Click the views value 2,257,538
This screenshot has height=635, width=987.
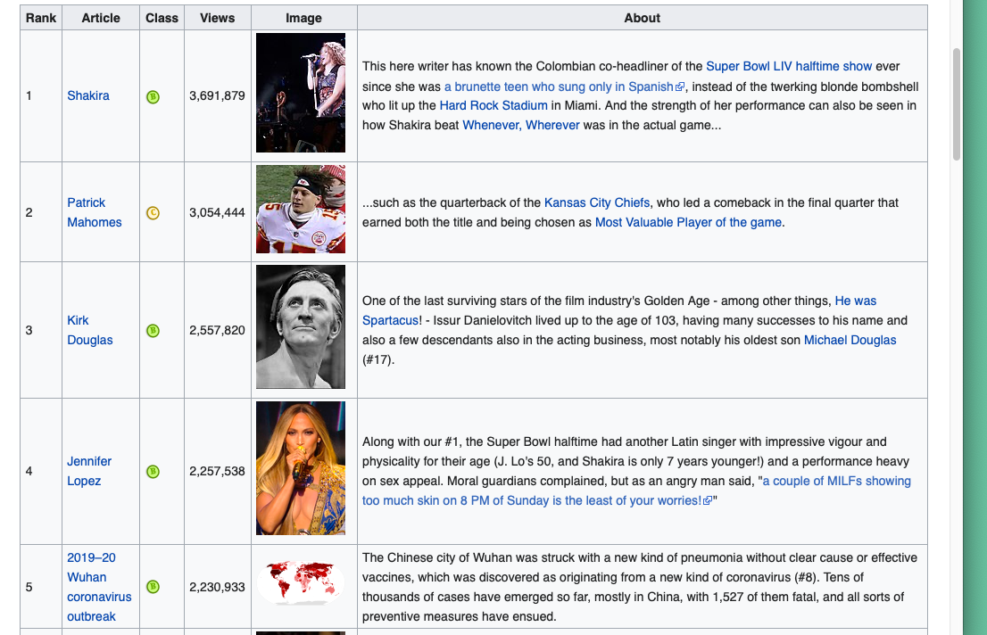pyautogui.click(x=217, y=472)
